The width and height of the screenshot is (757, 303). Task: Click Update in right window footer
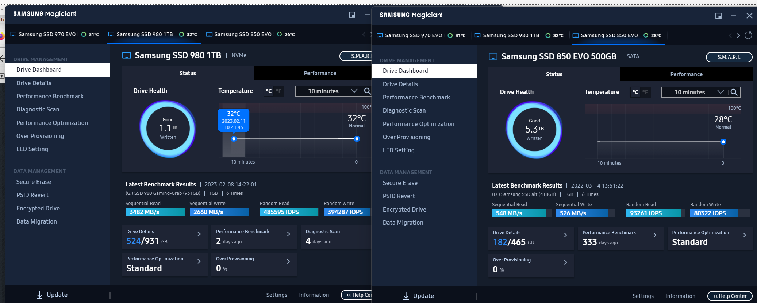419,296
